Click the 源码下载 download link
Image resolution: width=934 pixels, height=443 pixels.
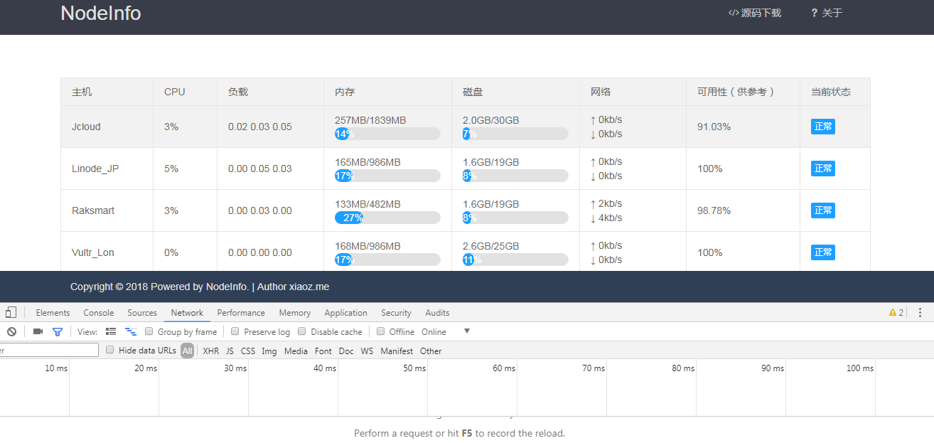[756, 13]
